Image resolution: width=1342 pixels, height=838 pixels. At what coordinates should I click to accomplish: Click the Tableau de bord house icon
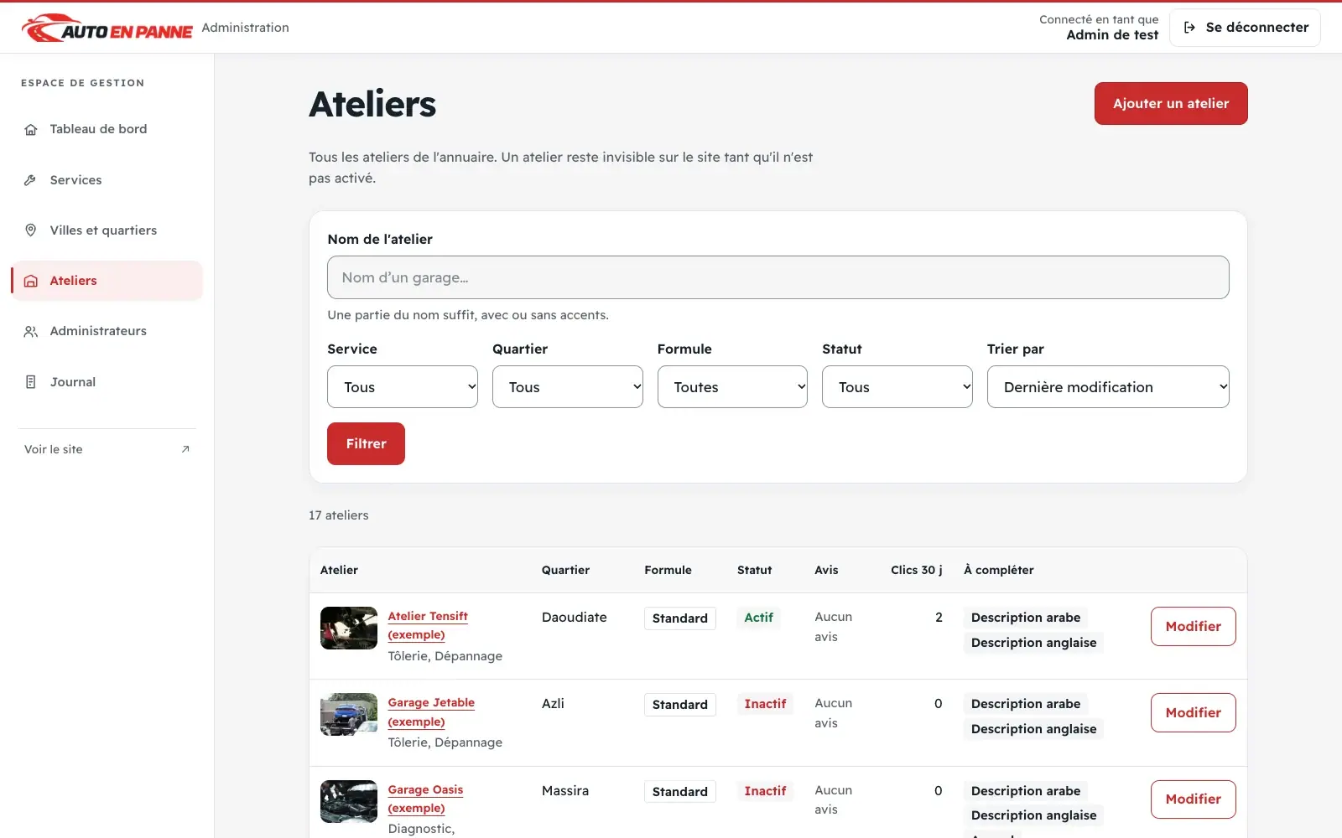point(31,129)
